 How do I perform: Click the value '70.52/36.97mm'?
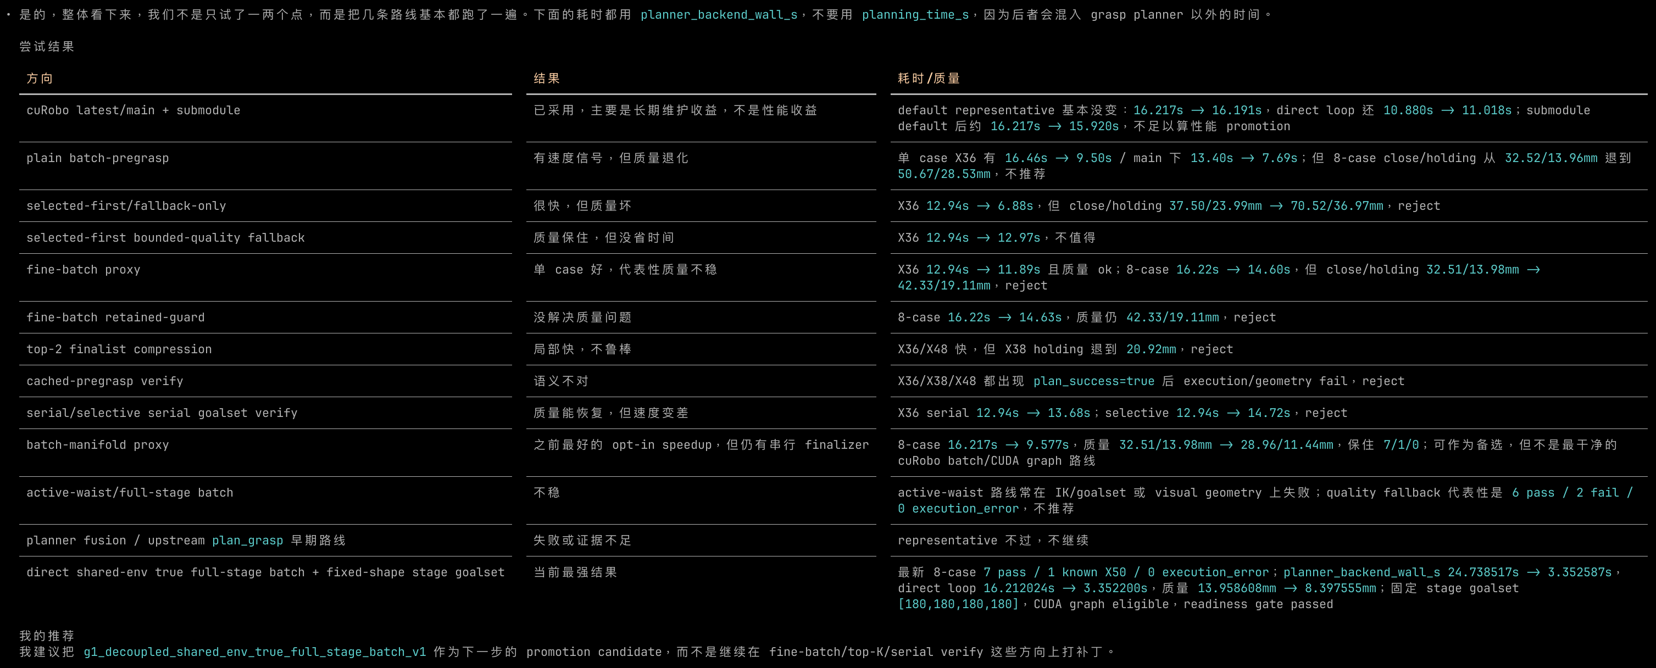click(x=1337, y=206)
